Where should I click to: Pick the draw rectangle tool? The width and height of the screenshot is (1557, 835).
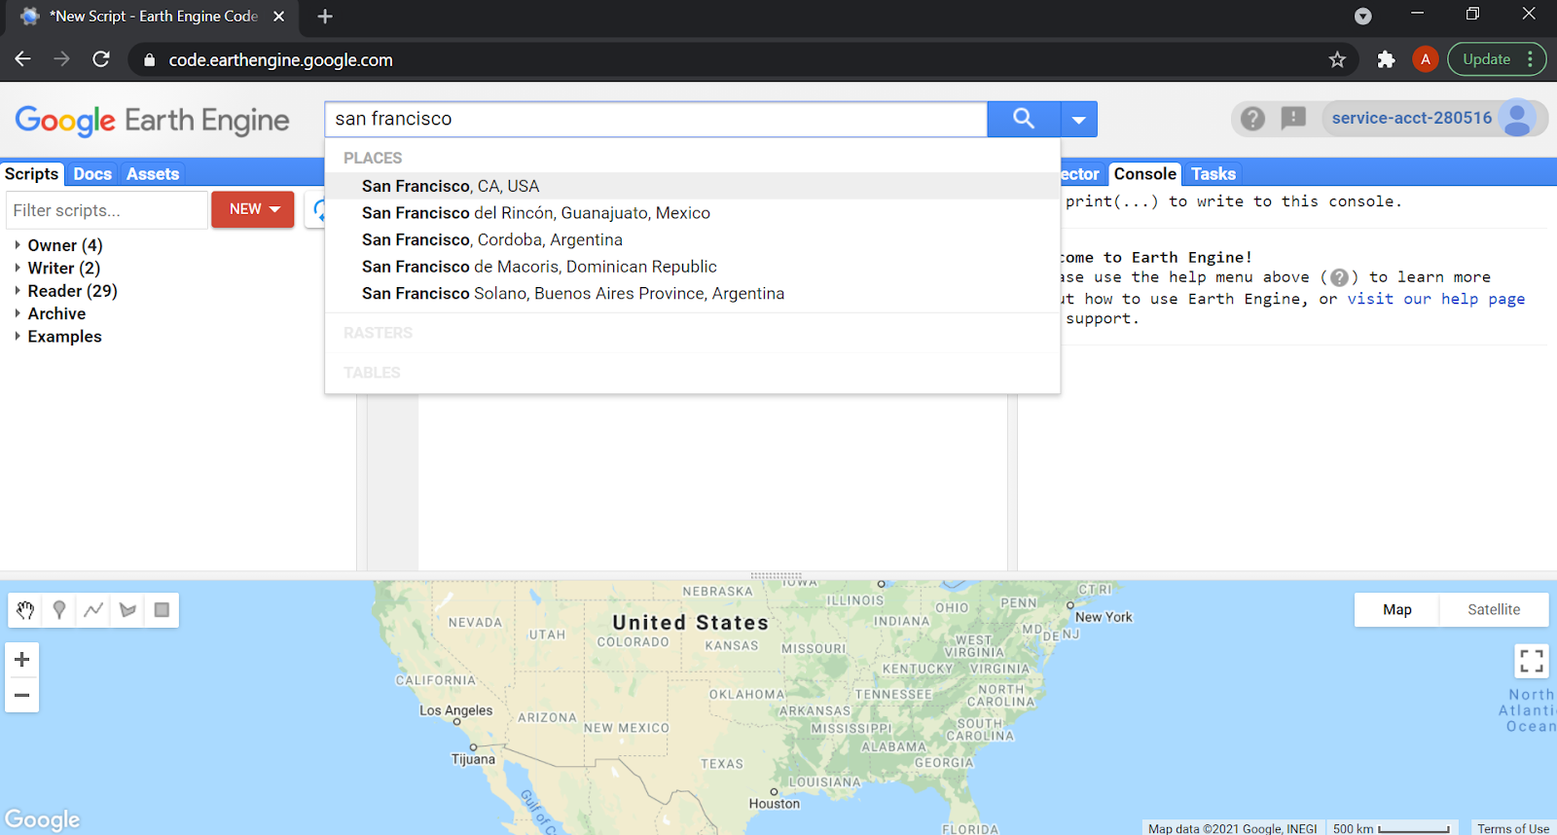click(162, 610)
